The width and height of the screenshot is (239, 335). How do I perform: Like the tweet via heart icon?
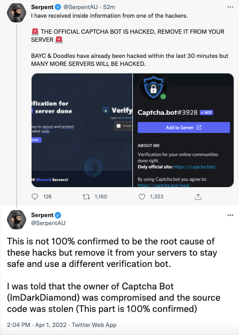(x=142, y=197)
